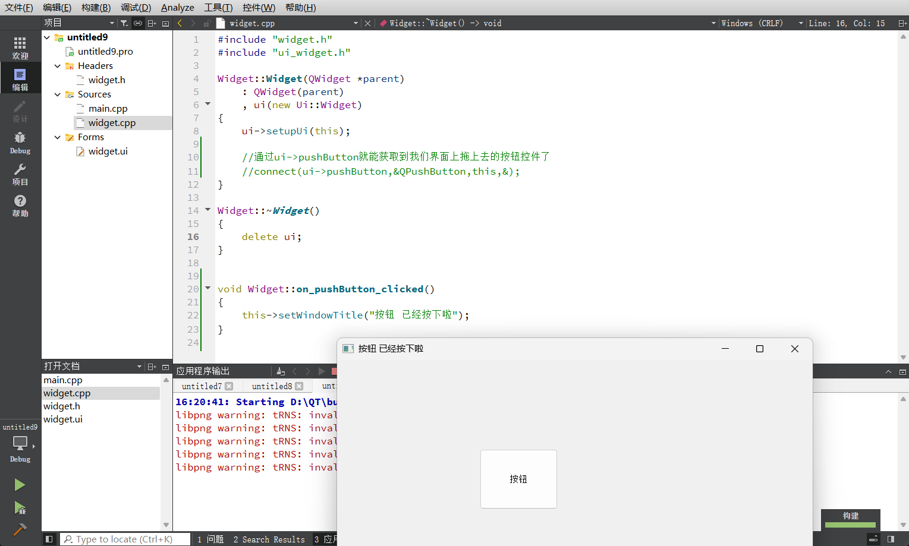Toggle progress details in the status bar

click(873, 539)
